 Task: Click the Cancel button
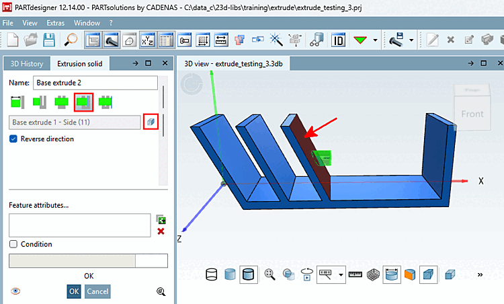pos(97,291)
